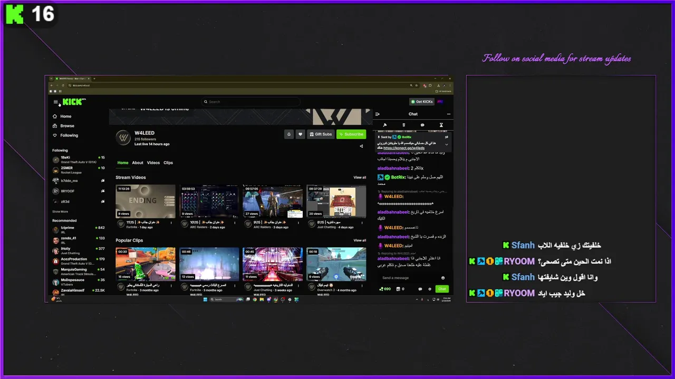This screenshot has height=379, width=675.
Task: Open zondo_41 in Recommended list
Action: pyautogui.click(x=78, y=240)
